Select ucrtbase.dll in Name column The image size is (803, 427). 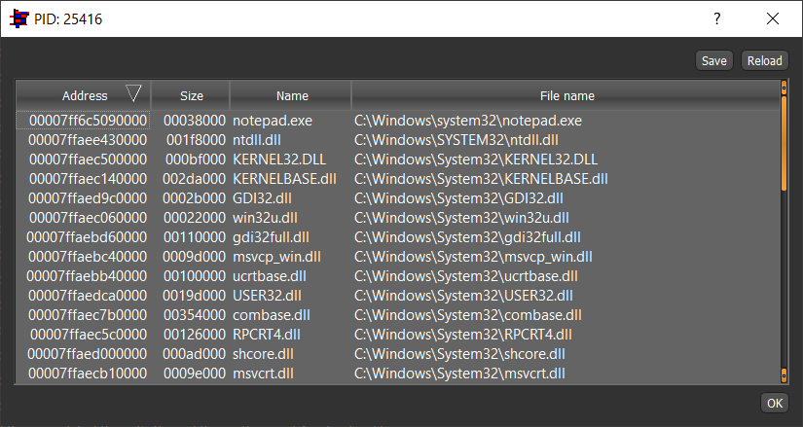(270, 276)
